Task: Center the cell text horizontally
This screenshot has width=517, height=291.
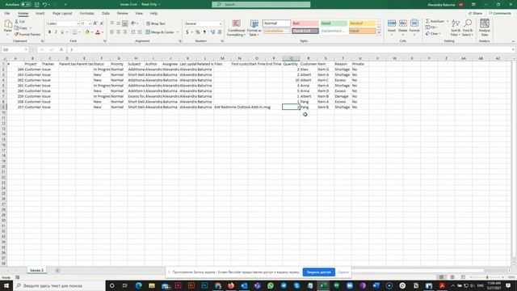Action: coord(119,32)
